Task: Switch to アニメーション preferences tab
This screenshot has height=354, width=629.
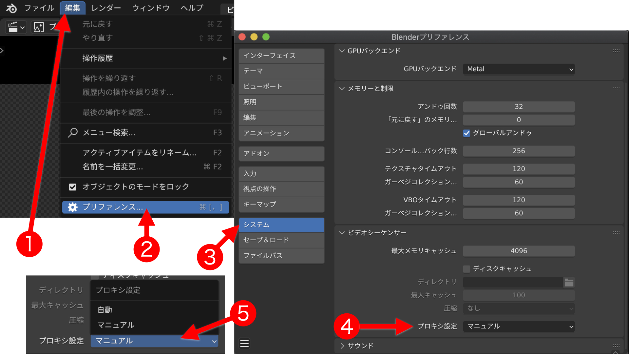Action: [282, 133]
